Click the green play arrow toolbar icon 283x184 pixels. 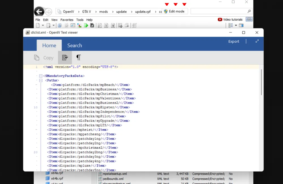pyautogui.click(x=86, y=25)
